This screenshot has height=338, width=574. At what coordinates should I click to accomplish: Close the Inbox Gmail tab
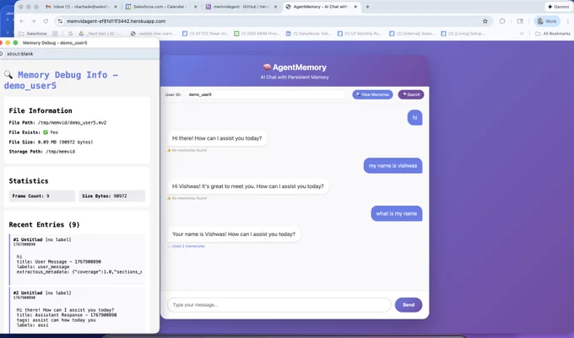pyautogui.click(x=116, y=7)
